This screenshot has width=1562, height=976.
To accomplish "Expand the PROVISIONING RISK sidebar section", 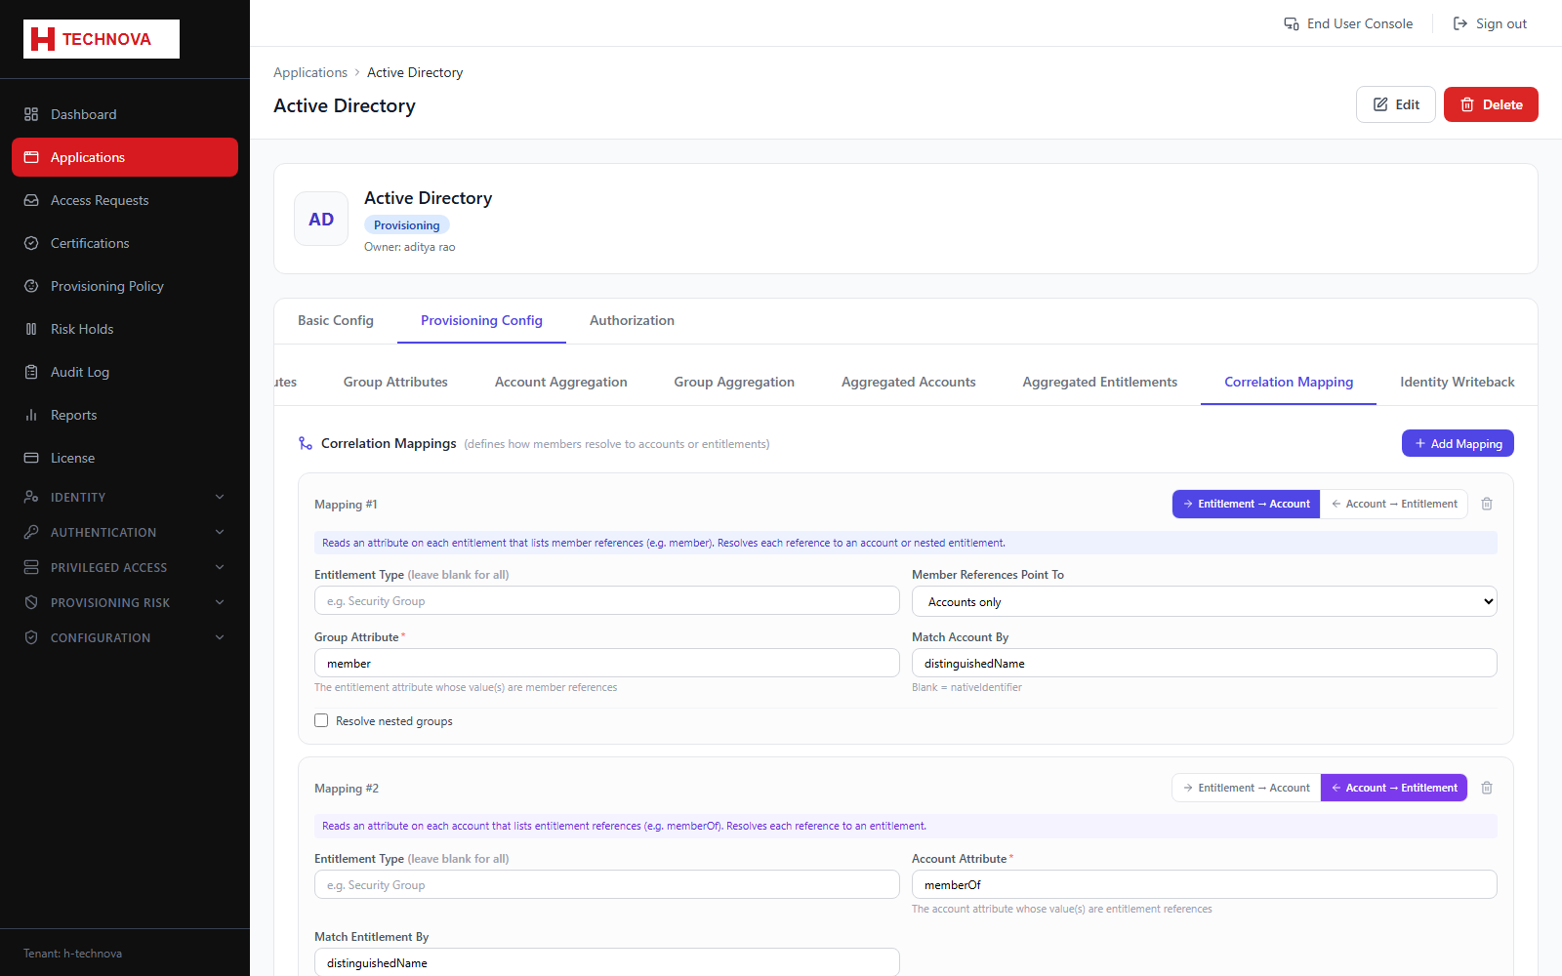I will tap(125, 602).
